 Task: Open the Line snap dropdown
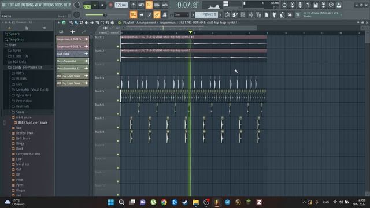[x=181, y=14]
